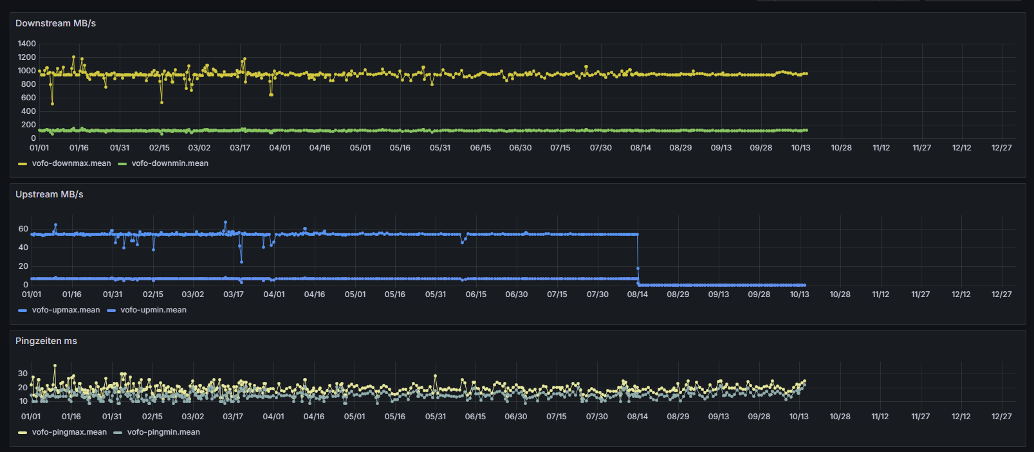The height and width of the screenshot is (452, 1034).
Task: Click the yellow color swatch for vofo-downmax.mean
Action: (23, 164)
